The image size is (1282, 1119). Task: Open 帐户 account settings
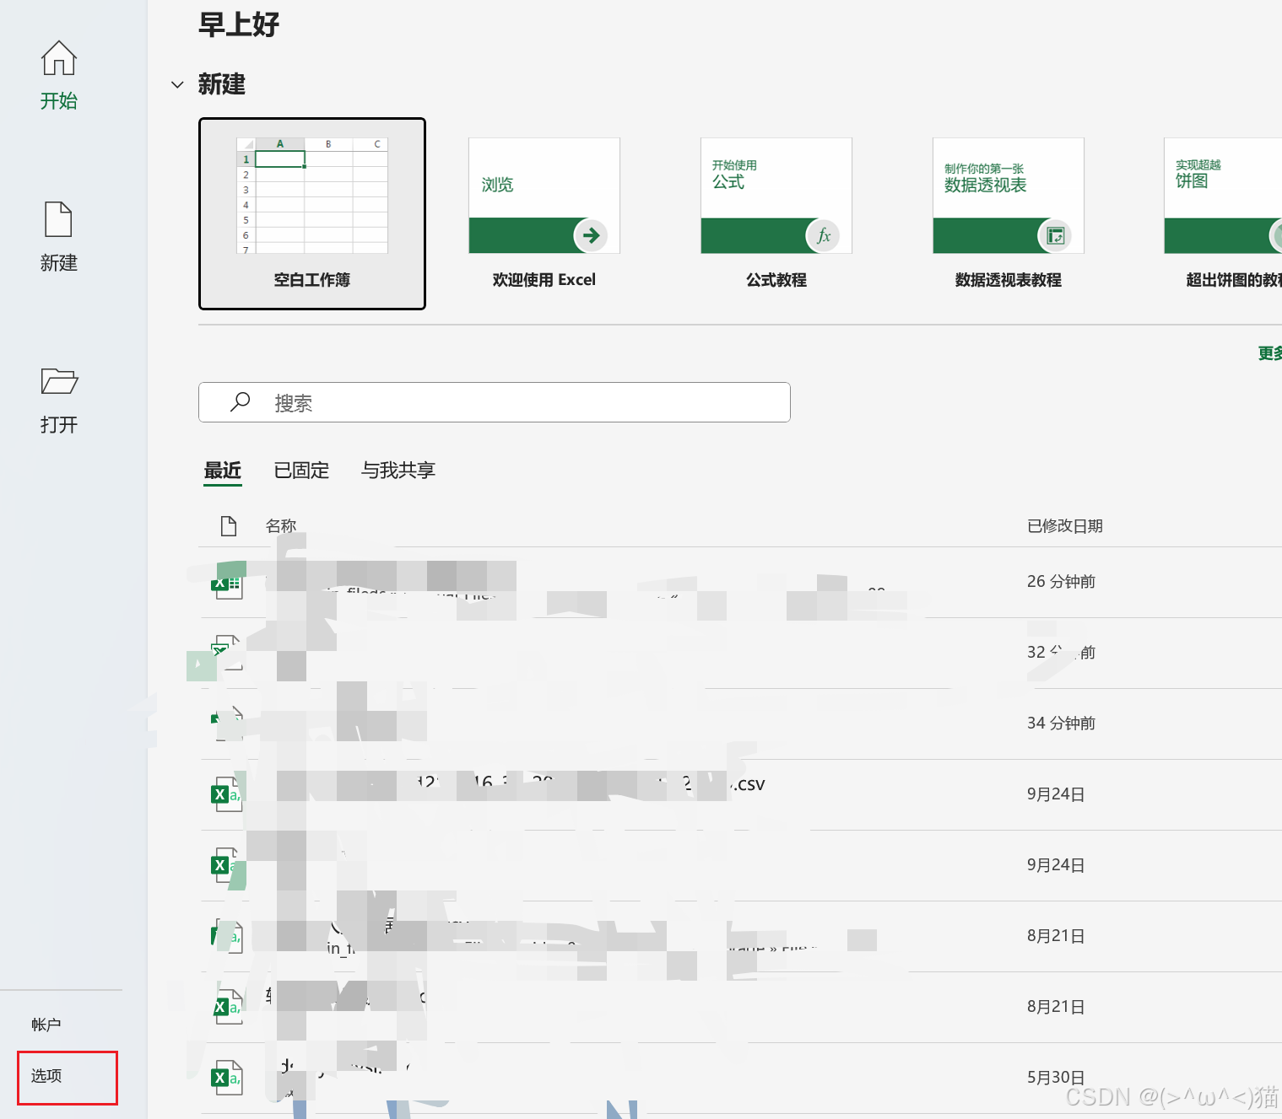click(46, 1025)
